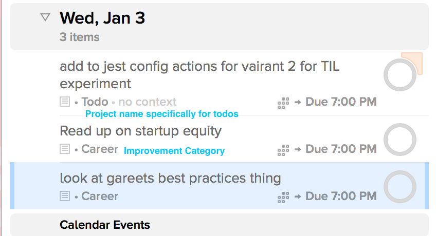Select task look at gareets best practices thing
Screen dimensions: 436x236
pos(170,178)
